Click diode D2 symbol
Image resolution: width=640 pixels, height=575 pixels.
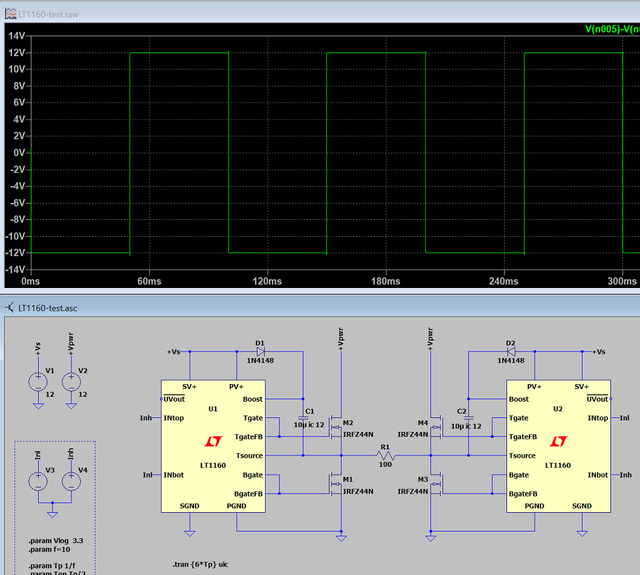point(511,352)
